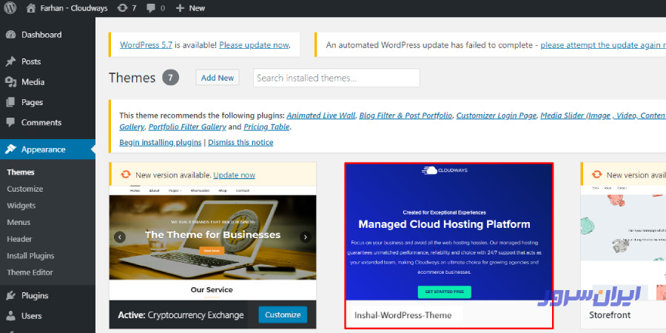Image resolution: width=666 pixels, height=333 pixels.
Task: Open Theme Editor submenu item
Action: pos(30,272)
